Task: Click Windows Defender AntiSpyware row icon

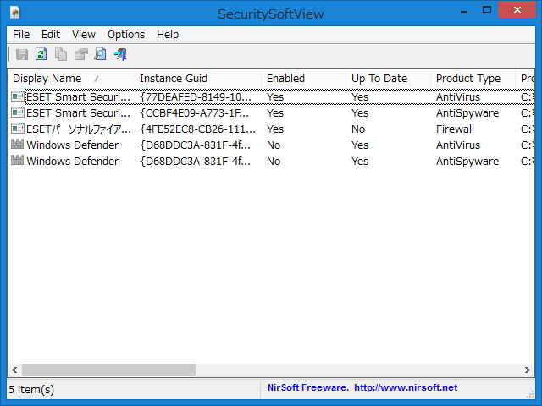Action: pos(18,161)
